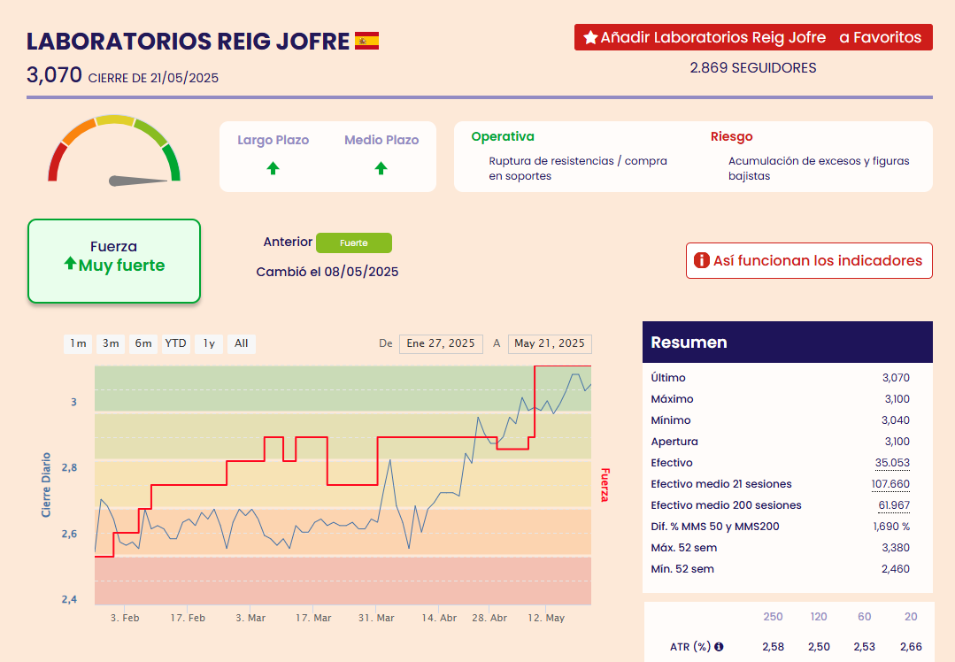Click the star icon in the Favoritos button
Image resolution: width=955 pixels, height=662 pixels.
[x=590, y=38]
